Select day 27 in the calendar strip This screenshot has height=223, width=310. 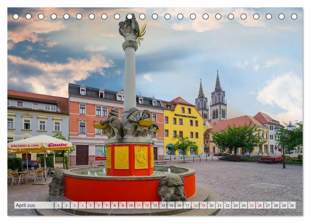click(268, 205)
